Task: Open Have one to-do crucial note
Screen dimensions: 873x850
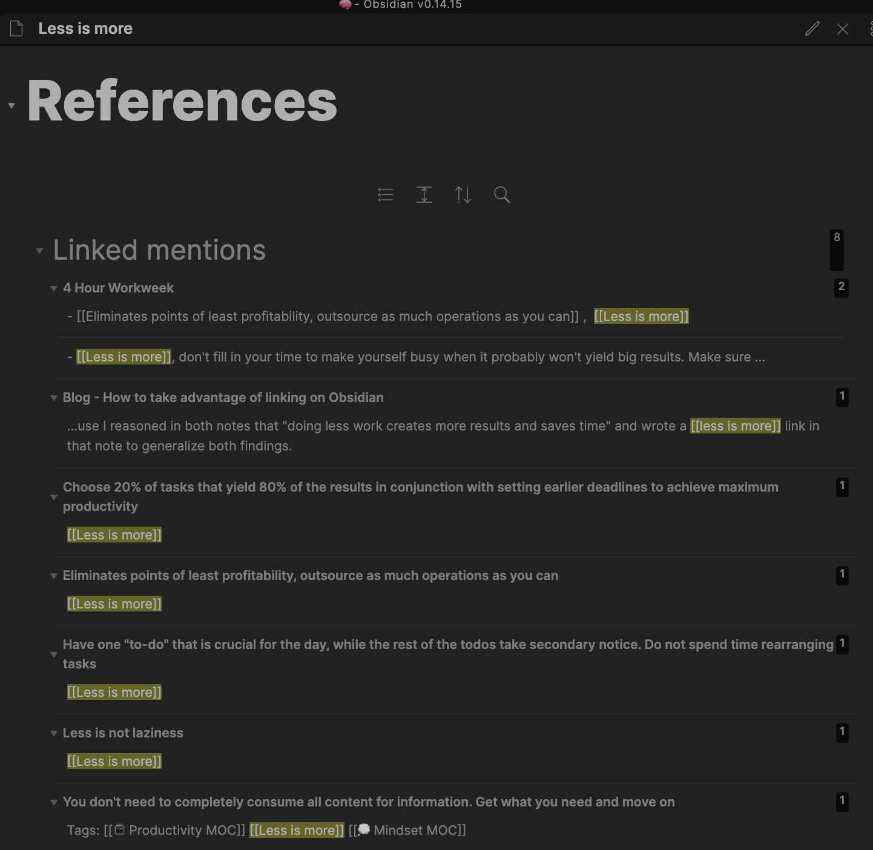Action: pos(448,654)
